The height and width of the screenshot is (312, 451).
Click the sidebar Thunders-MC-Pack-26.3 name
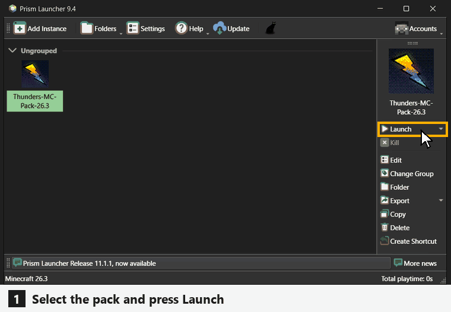click(x=411, y=107)
